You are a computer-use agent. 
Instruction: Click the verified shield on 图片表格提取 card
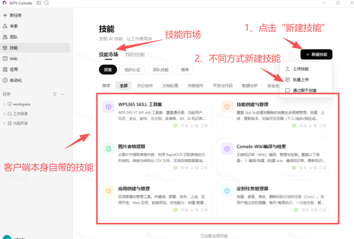[x=175, y=168]
